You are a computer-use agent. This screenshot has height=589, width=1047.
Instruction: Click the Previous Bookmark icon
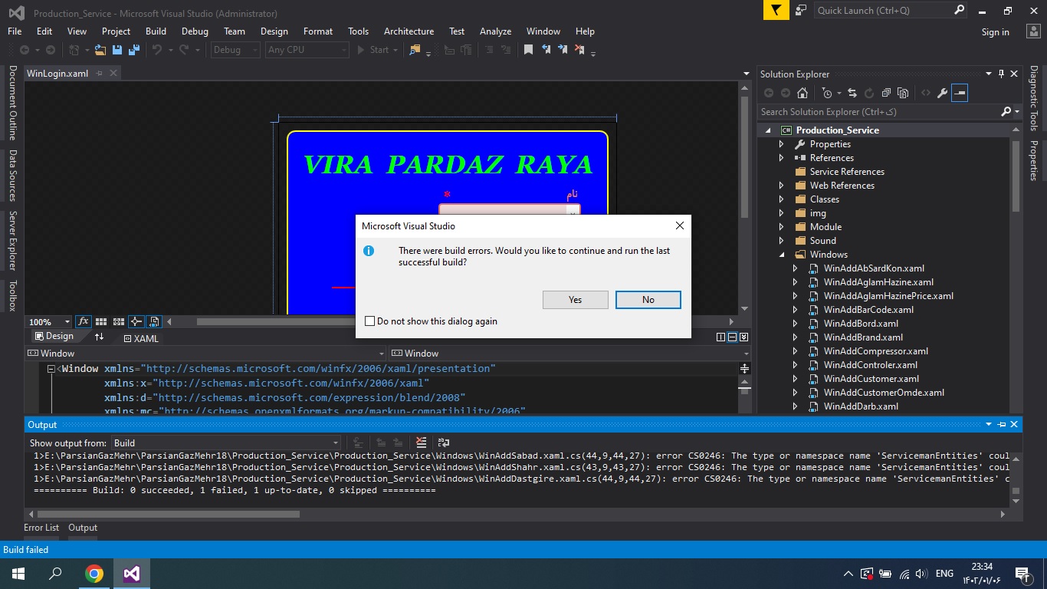(546, 50)
